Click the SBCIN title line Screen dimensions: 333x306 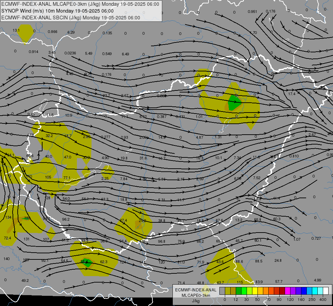(x=71, y=18)
